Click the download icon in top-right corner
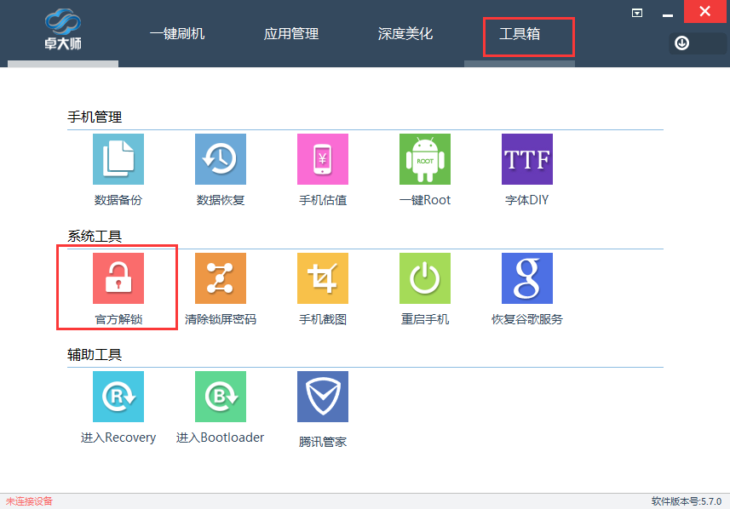The image size is (730, 509). coord(681,43)
